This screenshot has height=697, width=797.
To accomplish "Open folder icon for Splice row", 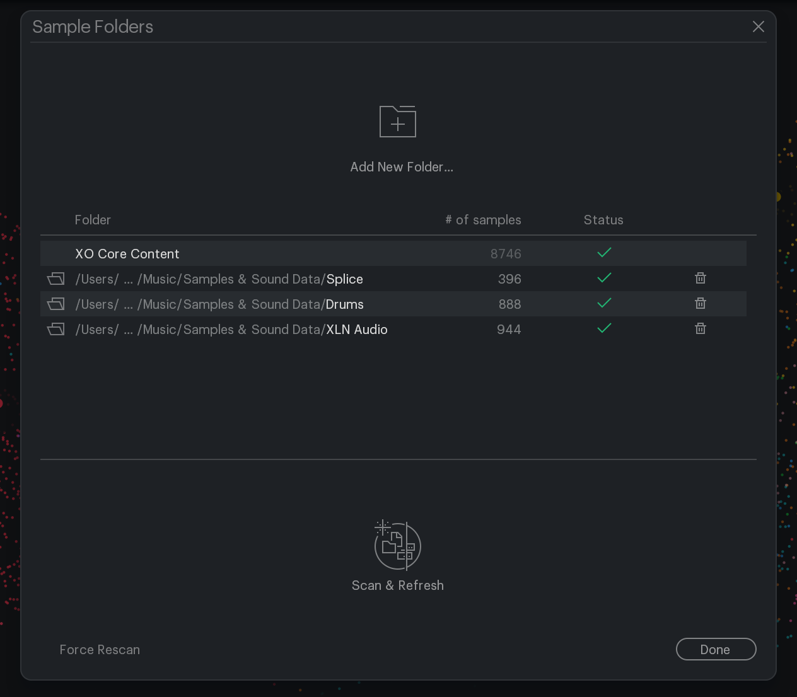I will 56,278.
